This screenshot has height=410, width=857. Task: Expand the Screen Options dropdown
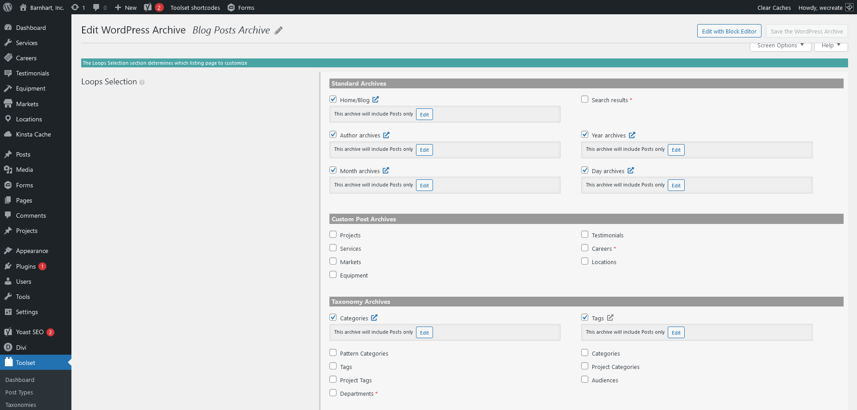tap(780, 46)
